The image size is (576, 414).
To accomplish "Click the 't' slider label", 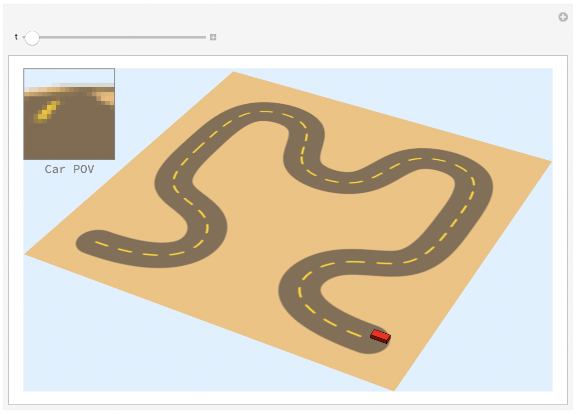I will tap(16, 37).
